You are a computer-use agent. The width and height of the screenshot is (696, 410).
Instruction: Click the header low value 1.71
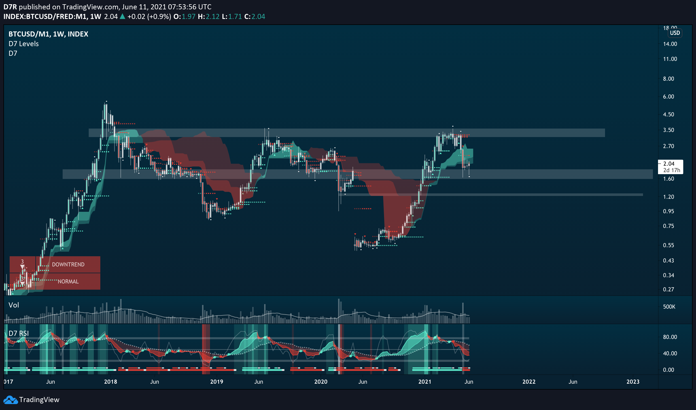(x=235, y=16)
